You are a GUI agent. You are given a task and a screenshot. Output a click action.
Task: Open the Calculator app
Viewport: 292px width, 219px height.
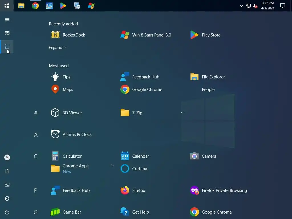pos(66,156)
